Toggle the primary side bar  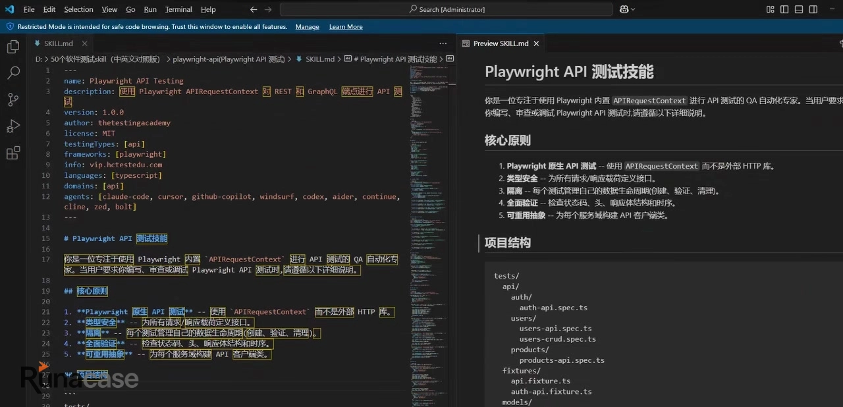coord(784,9)
